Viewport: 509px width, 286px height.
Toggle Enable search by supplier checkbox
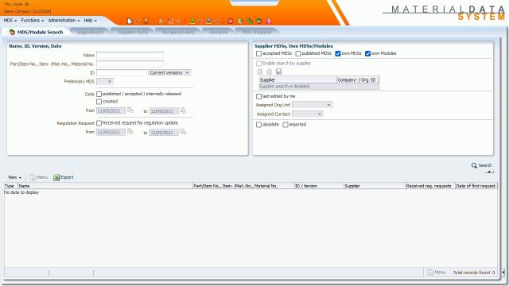pyautogui.click(x=258, y=64)
